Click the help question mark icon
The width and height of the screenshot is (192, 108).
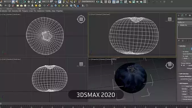coord(87,6)
